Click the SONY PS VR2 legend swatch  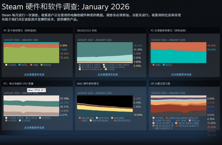154,121
